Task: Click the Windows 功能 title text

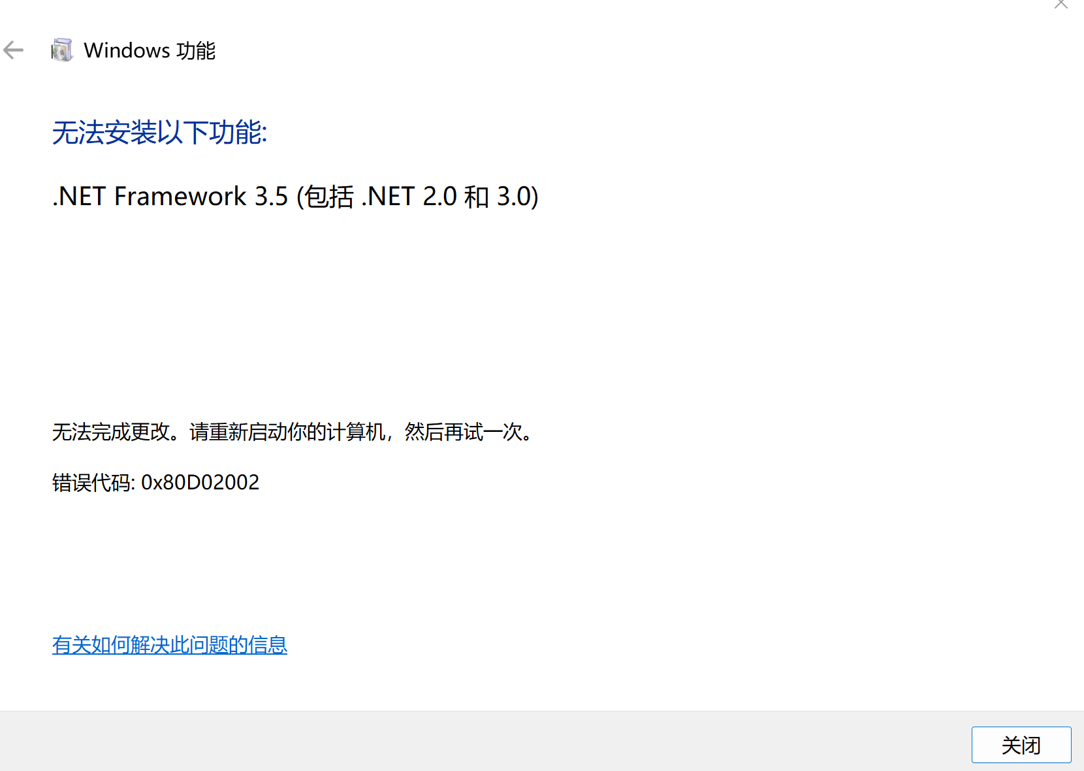Action: [150, 50]
